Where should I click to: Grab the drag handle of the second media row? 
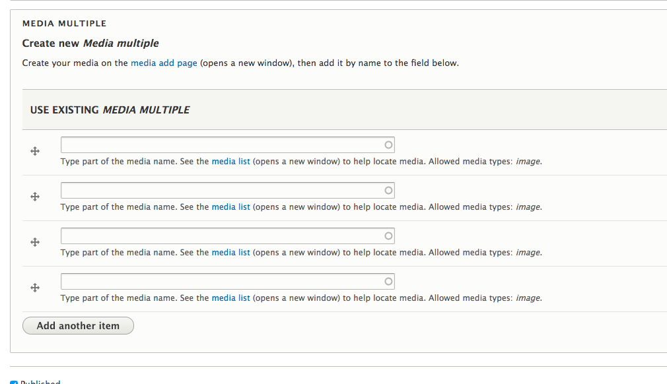pyautogui.click(x=35, y=196)
